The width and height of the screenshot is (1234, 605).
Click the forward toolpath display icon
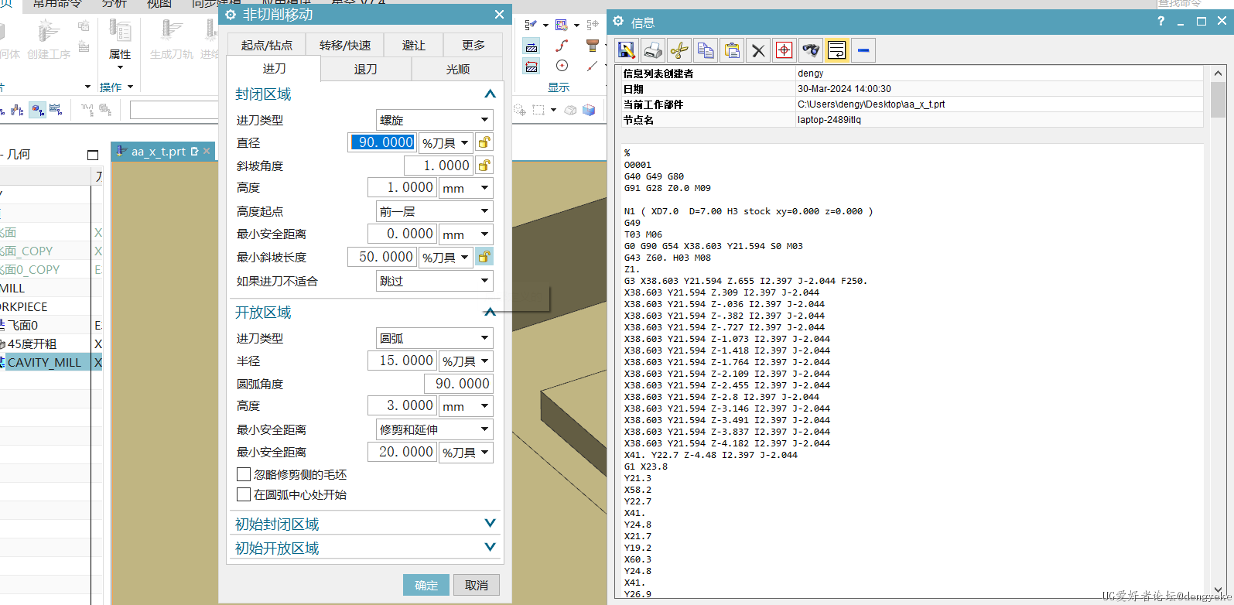[532, 46]
